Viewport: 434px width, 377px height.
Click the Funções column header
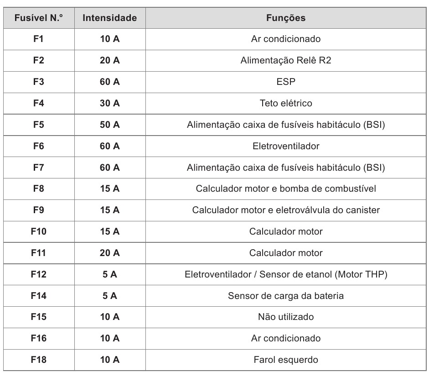pyautogui.click(x=286, y=18)
